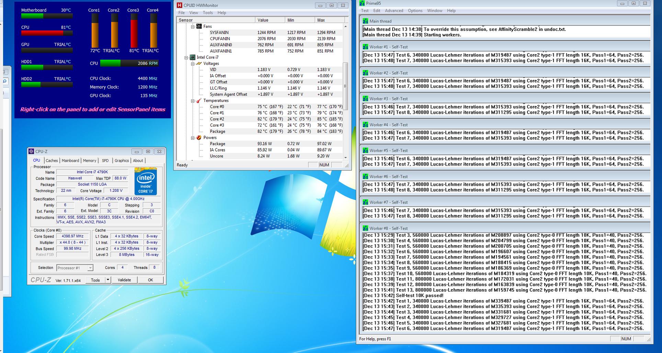
Task: Click the Max column header in HWMonitor
Action: [329, 20]
